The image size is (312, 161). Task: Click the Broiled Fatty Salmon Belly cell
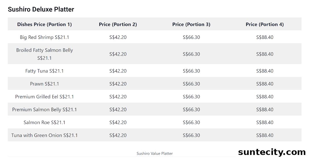point(44,54)
